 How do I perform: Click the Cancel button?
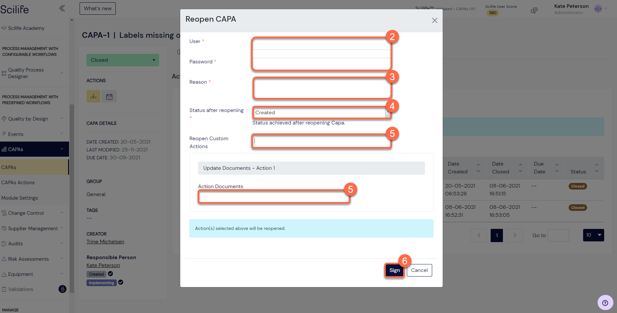click(419, 270)
